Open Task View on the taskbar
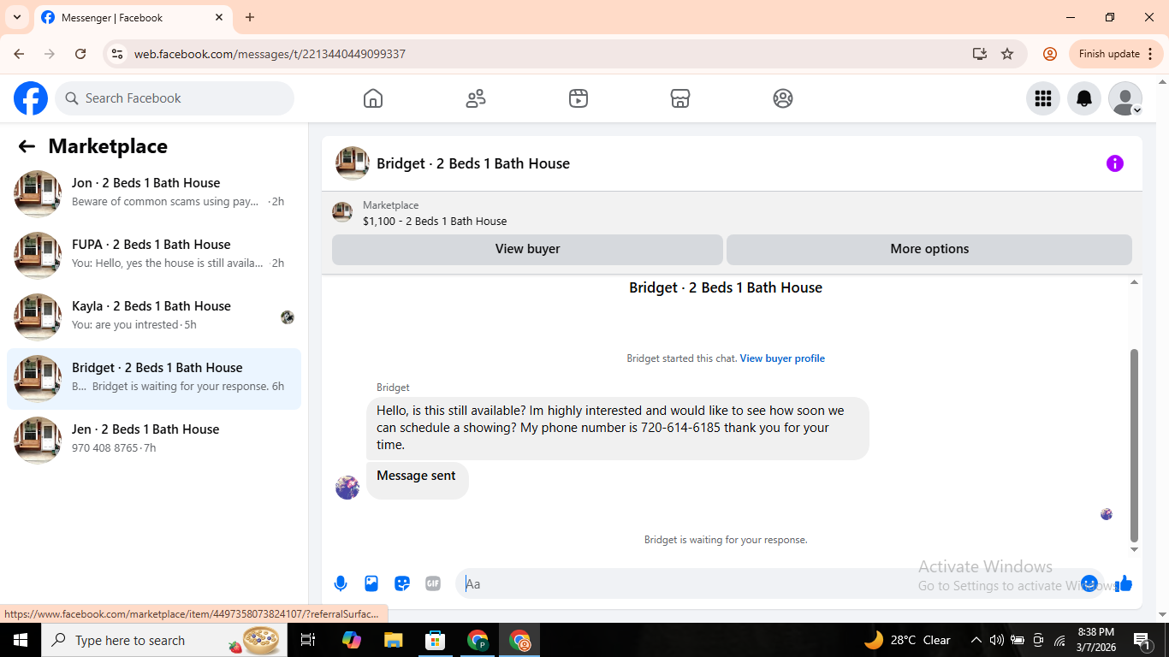The width and height of the screenshot is (1169, 657). [x=308, y=640]
